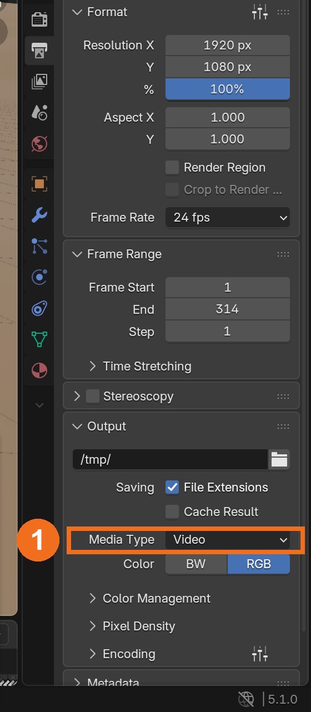Viewport: 311px width, 712px height.
Task: Expand the Pixel Density subpanel
Action: pos(93,626)
